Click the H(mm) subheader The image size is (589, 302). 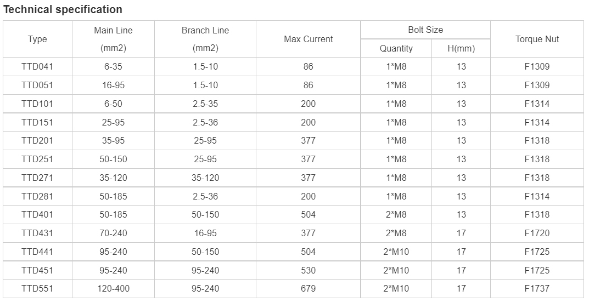[x=461, y=48]
